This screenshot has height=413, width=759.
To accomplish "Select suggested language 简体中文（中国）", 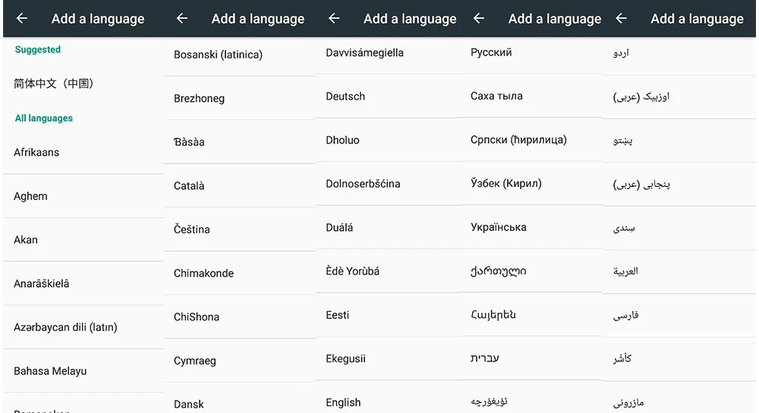I will click(53, 84).
